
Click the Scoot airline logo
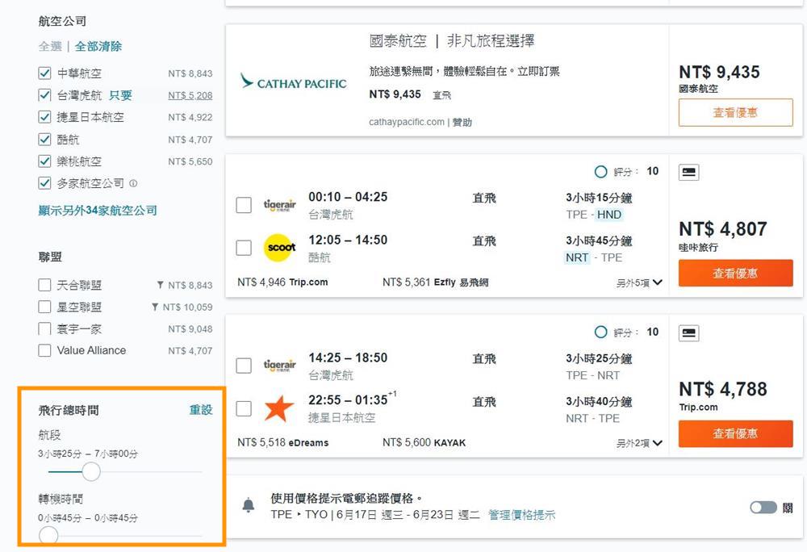[x=279, y=248]
